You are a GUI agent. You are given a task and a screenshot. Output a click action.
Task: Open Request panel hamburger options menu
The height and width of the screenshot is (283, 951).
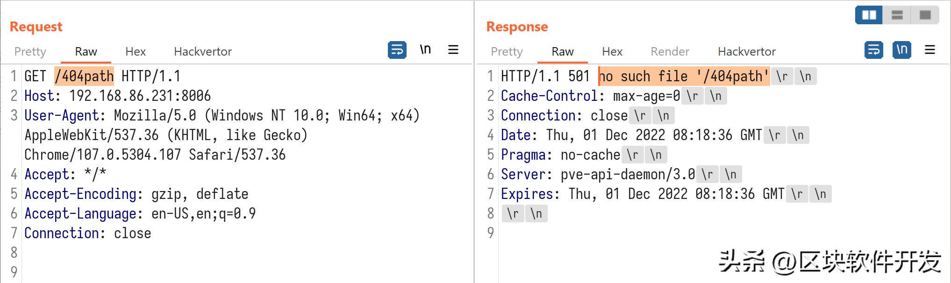[x=453, y=50]
